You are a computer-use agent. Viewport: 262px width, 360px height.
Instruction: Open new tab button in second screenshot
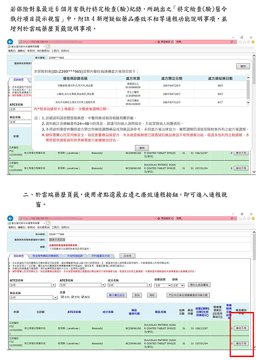48,223
